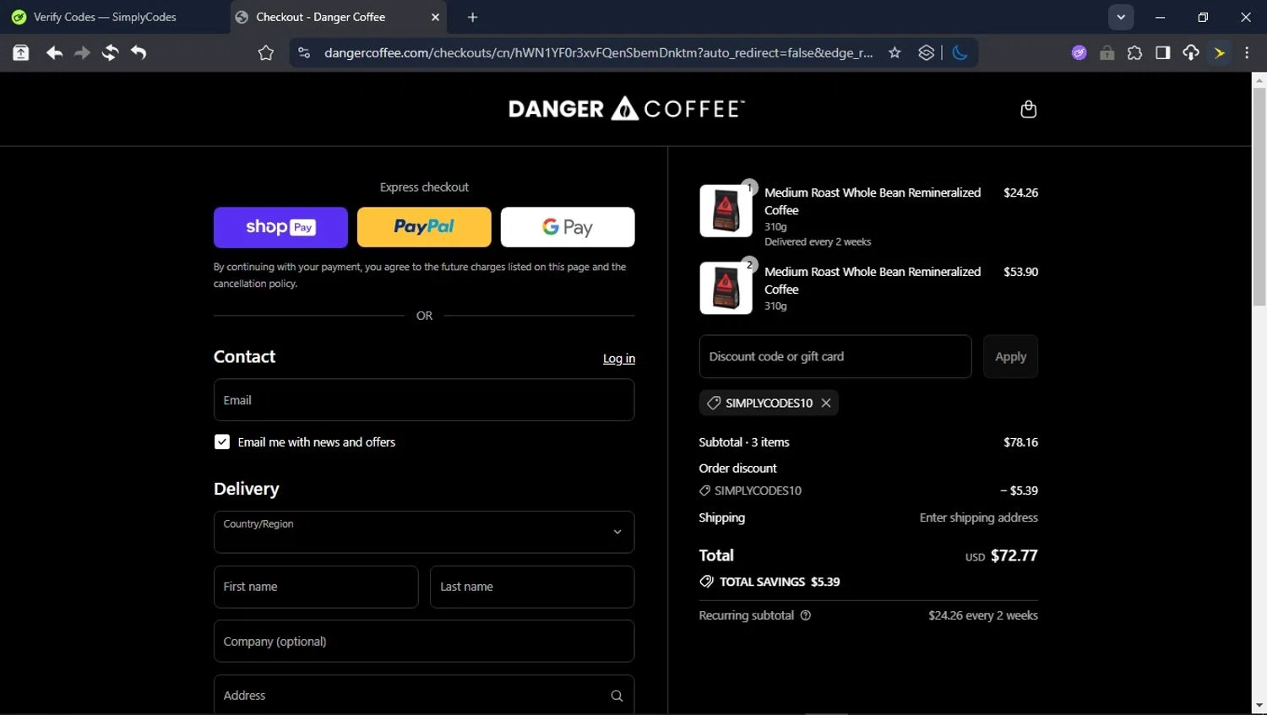Open the browser three-dot menu
The width and height of the screenshot is (1267, 715).
[x=1247, y=52]
